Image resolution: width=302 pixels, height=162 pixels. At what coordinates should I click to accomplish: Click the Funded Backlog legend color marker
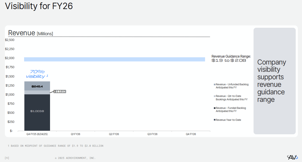pyautogui.click(x=215, y=108)
